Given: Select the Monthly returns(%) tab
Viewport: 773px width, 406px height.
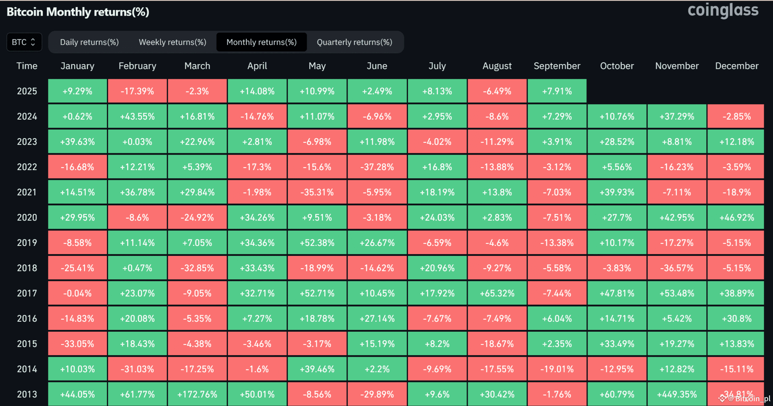Looking at the screenshot, I should click(261, 42).
